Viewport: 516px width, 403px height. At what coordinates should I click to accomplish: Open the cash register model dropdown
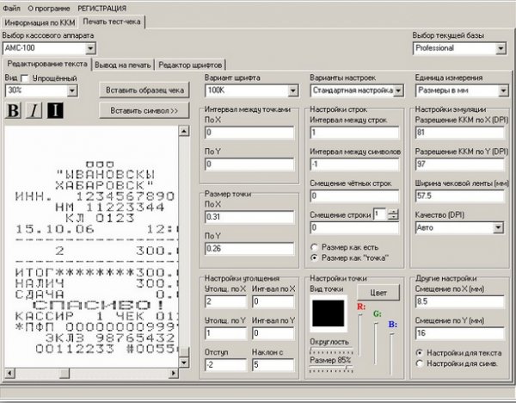[90, 49]
